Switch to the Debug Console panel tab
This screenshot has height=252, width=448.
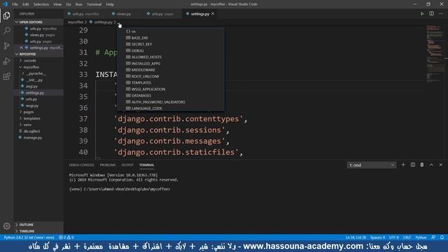point(81,165)
